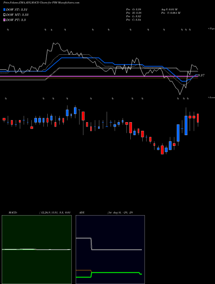
Task: Click the tall blue candlestick near the right
Action: (186, 125)
